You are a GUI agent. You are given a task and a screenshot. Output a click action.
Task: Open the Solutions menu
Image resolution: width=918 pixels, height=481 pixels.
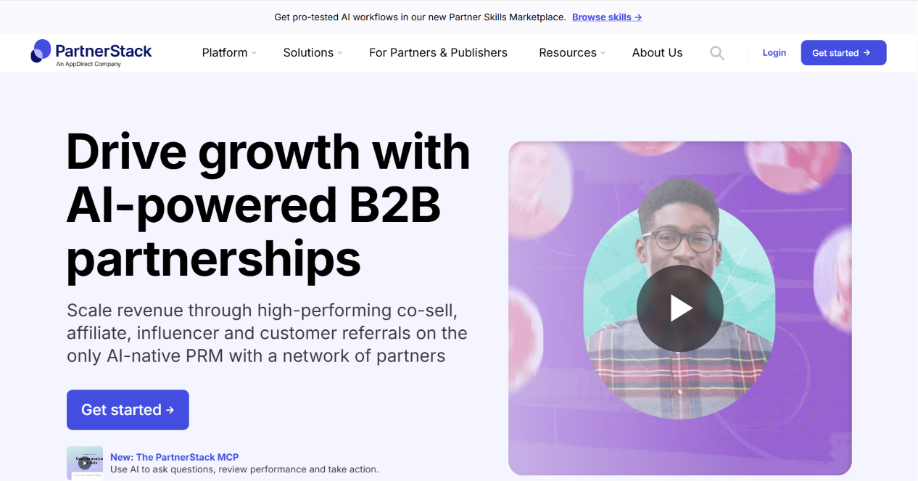(308, 53)
